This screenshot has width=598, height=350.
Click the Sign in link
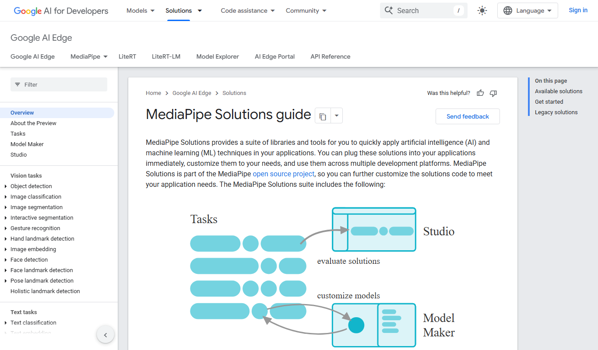(578, 10)
